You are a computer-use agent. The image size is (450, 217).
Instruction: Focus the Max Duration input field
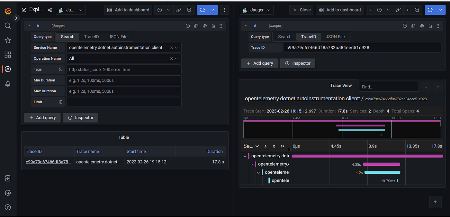[x=124, y=91]
